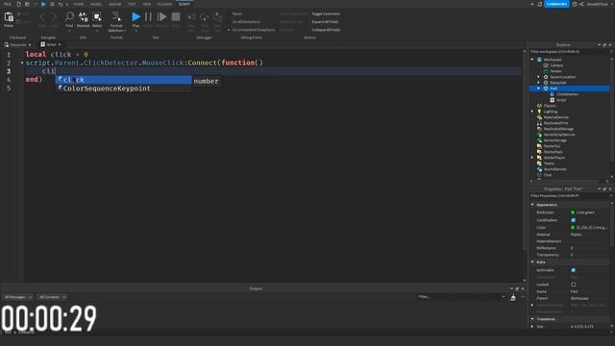Click the New file icon in title bar
The width and height of the screenshot is (615, 346).
click(x=18, y=4)
